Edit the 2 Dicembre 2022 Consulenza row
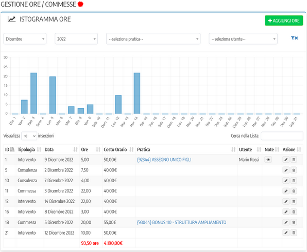The image size is (307, 252). tap(286, 170)
